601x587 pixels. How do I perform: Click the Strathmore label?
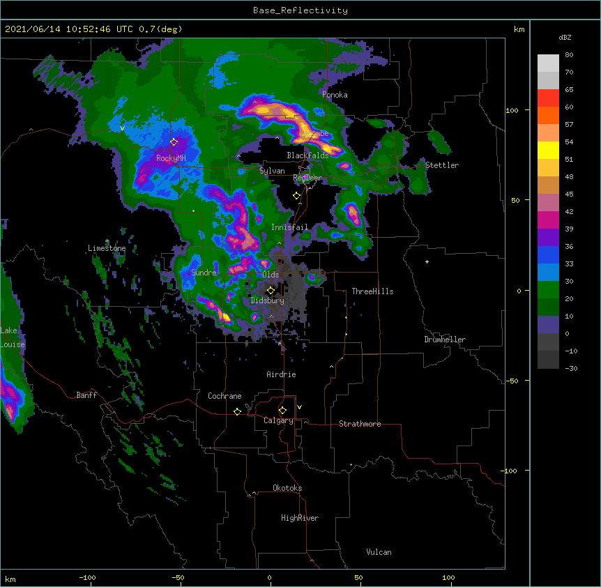pyautogui.click(x=360, y=424)
